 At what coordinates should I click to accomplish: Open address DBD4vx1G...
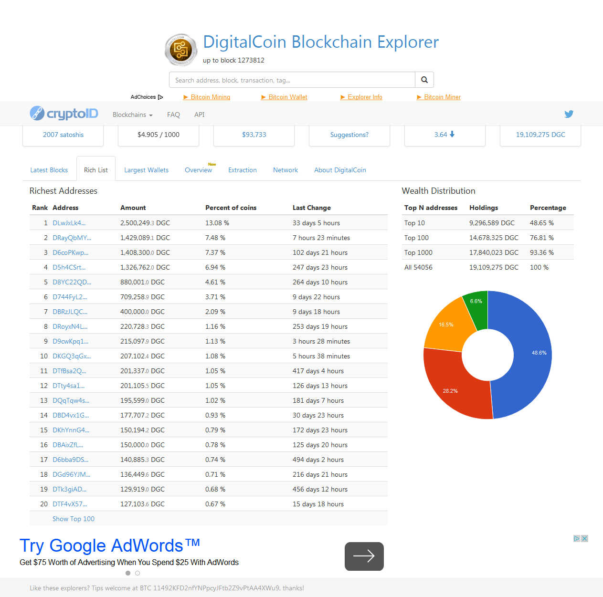pyautogui.click(x=71, y=415)
